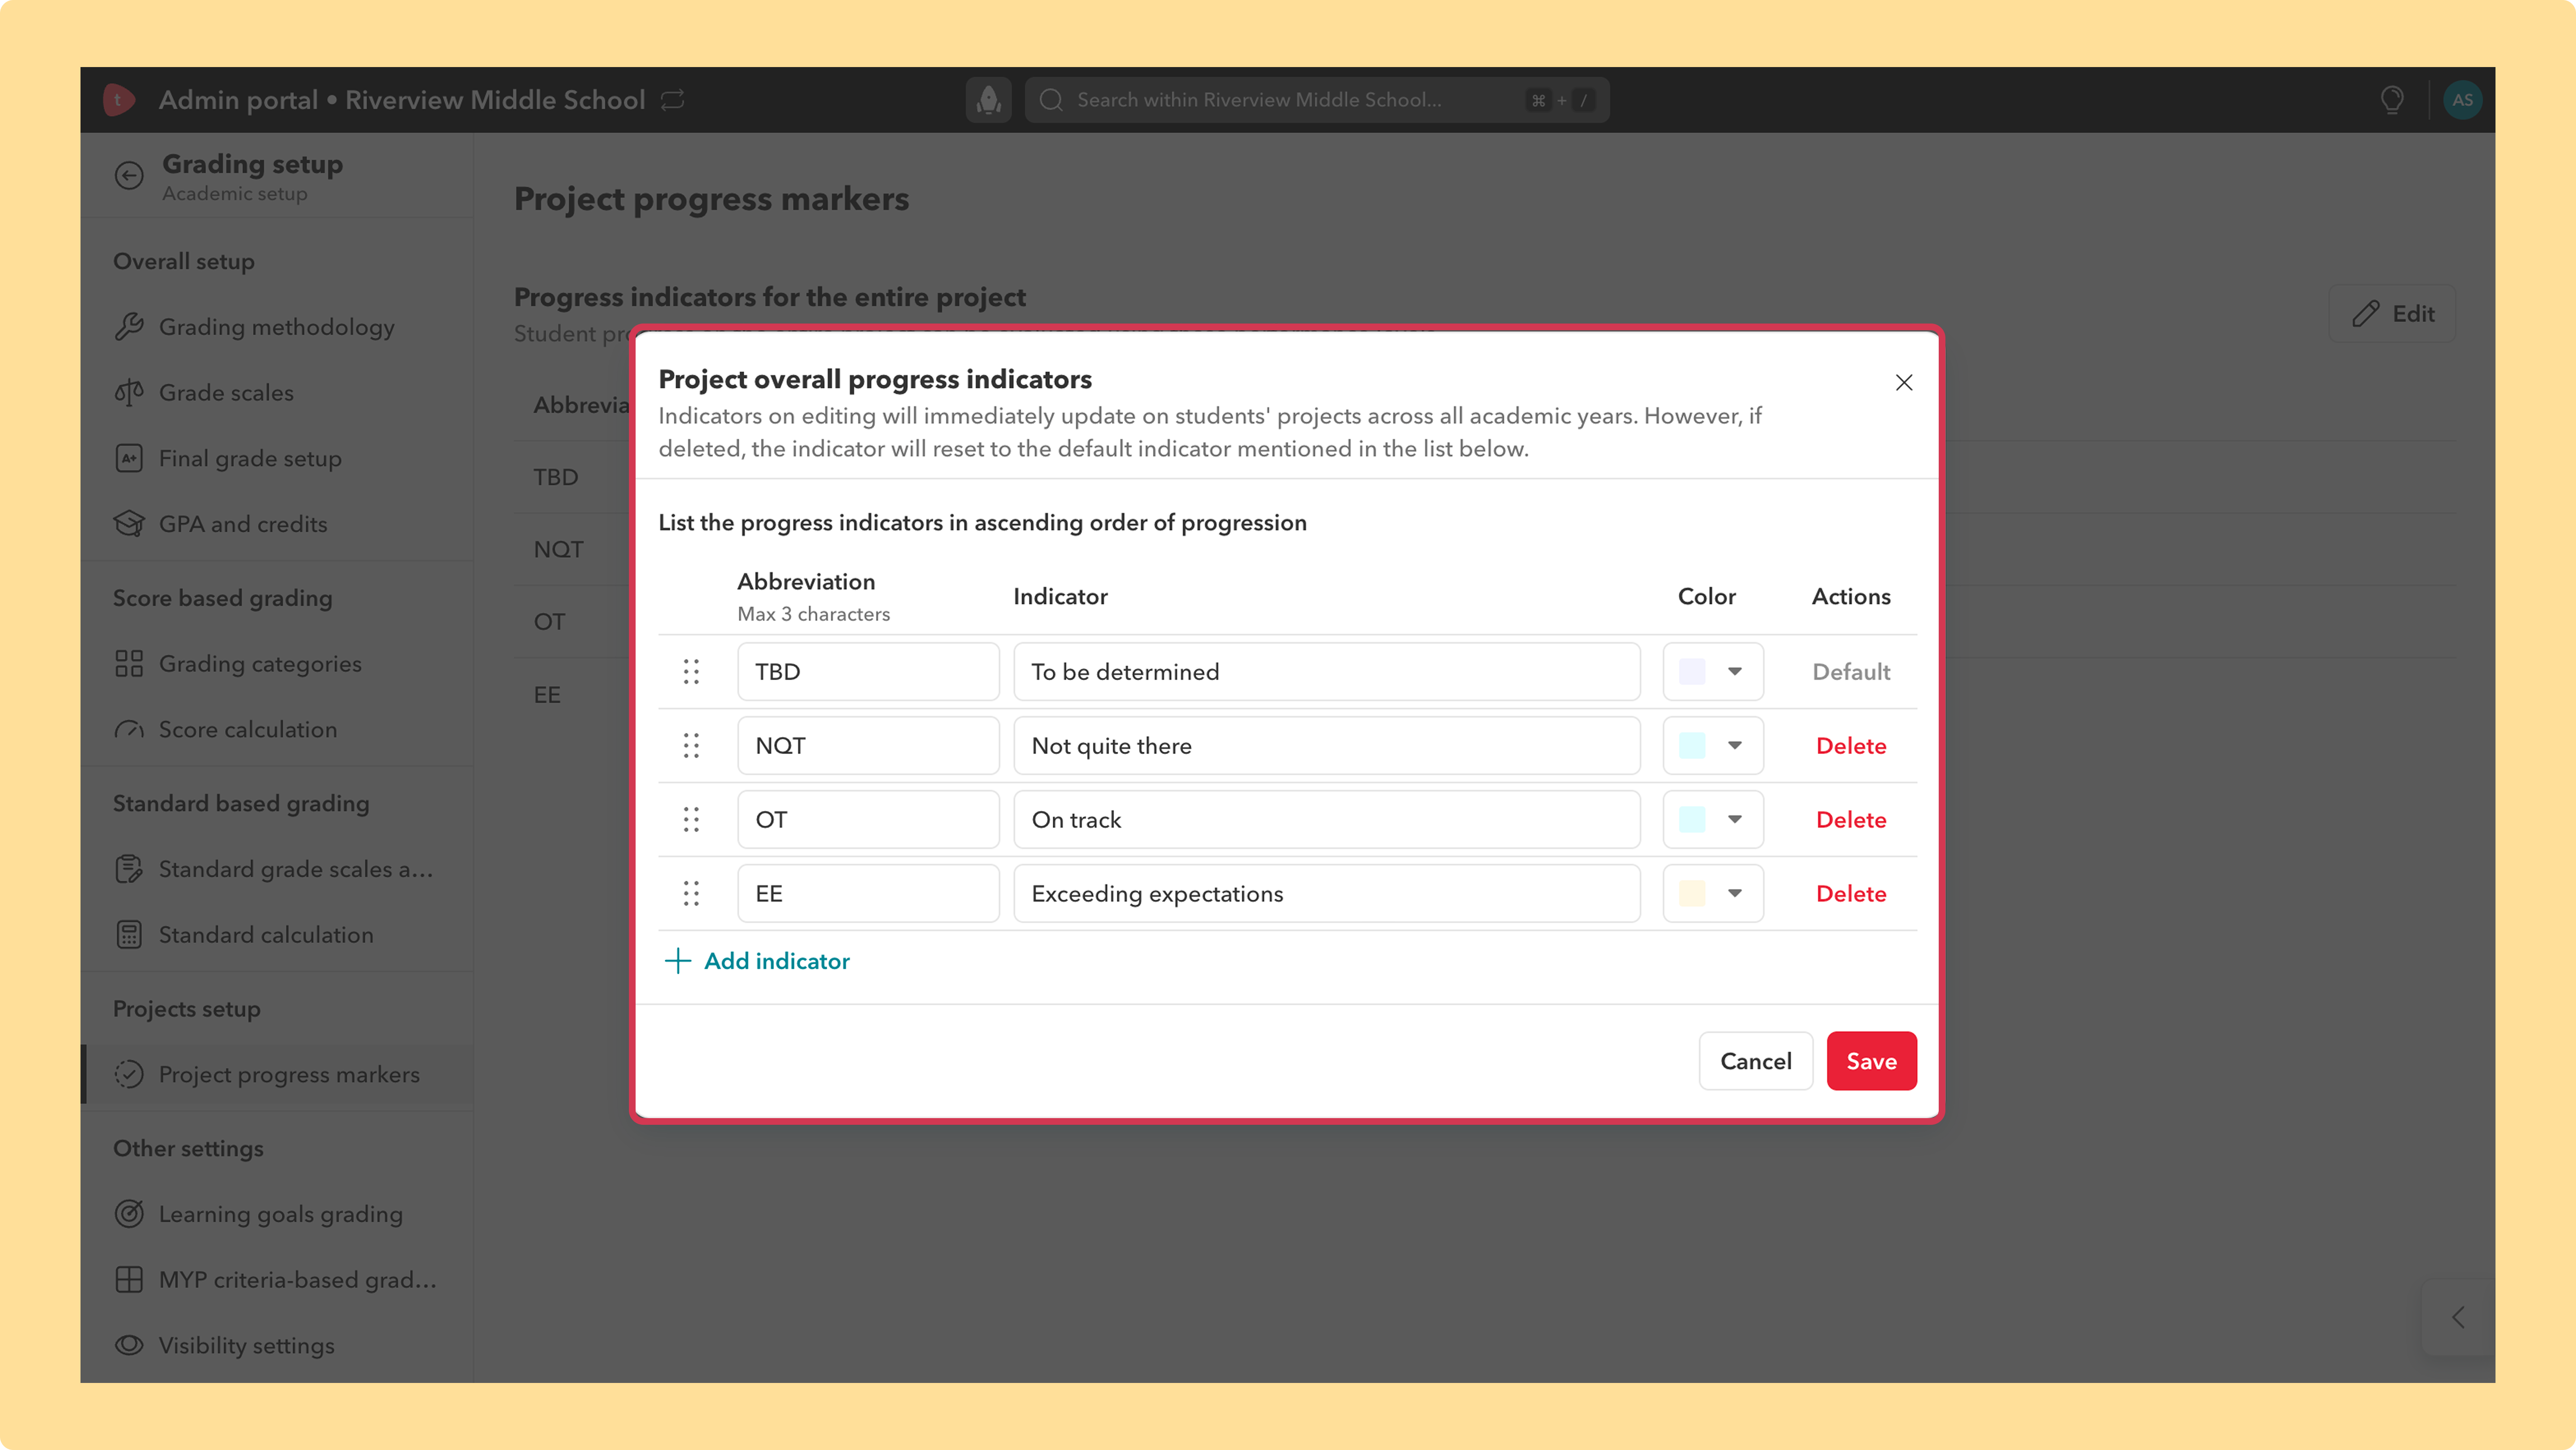Click the Final grade setup A+ icon
This screenshot has height=1450, width=2576.
129,459
